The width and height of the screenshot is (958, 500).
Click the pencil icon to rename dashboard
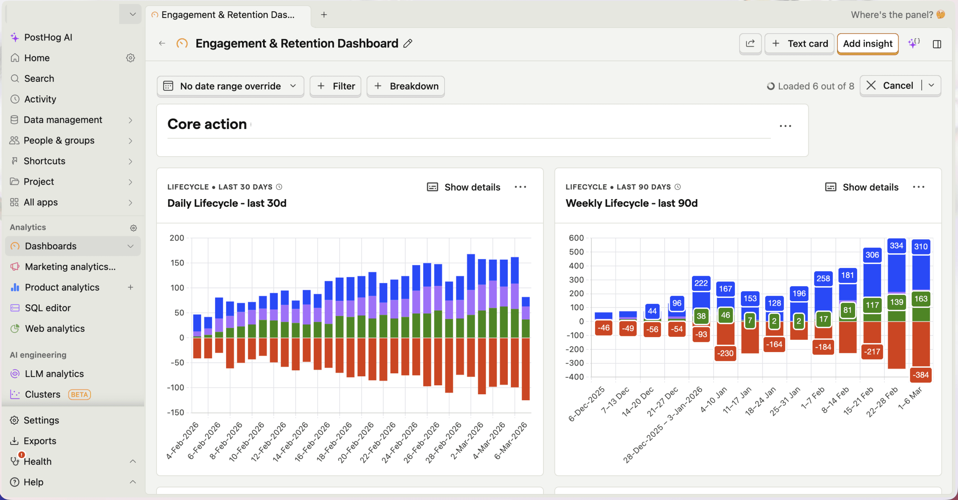pyautogui.click(x=408, y=44)
